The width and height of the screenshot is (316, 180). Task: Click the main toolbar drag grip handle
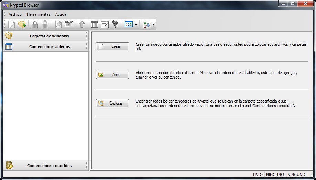(x=5, y=24)
